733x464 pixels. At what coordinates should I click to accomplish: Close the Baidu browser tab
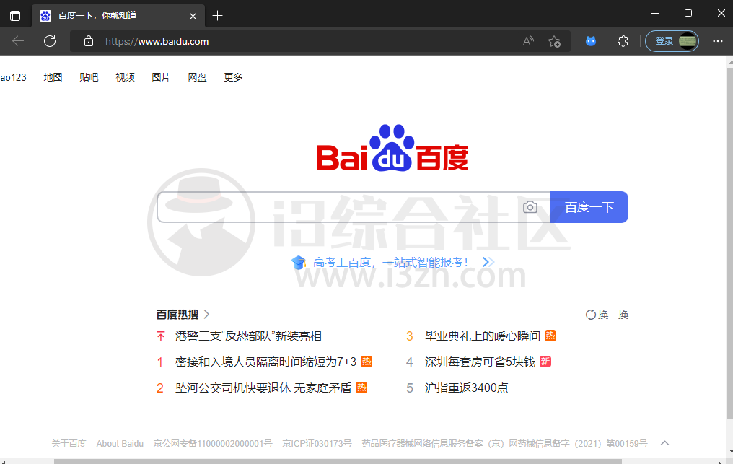pos(193,16)
